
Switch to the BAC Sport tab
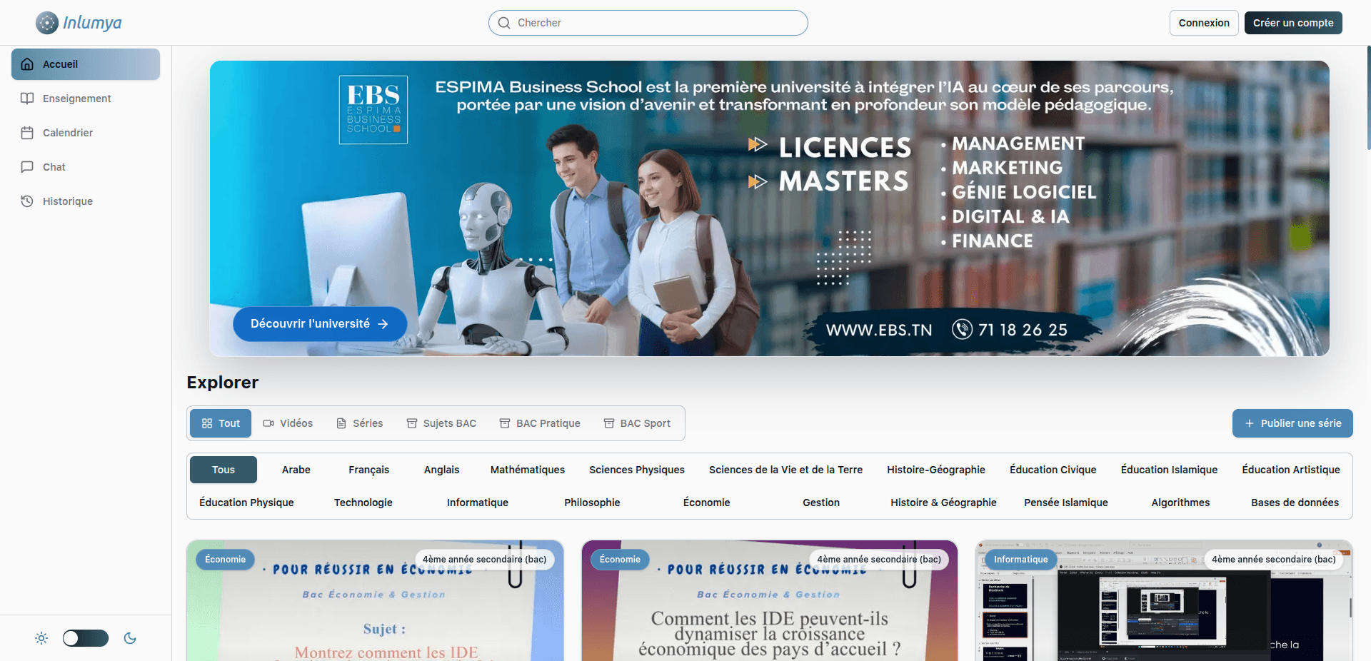pos(638,423)
